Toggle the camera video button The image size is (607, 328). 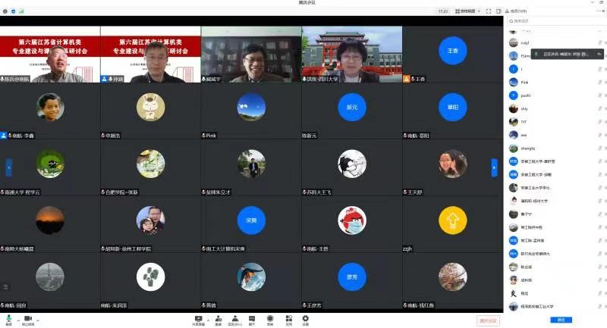click(28, 319)
